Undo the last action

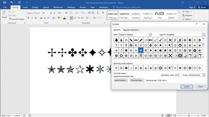pos(12,2)
